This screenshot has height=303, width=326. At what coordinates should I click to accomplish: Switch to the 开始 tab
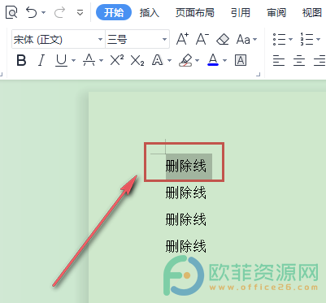coord(114,12)
